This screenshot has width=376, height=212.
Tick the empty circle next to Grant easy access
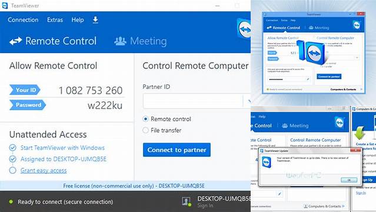click(13, 170)
